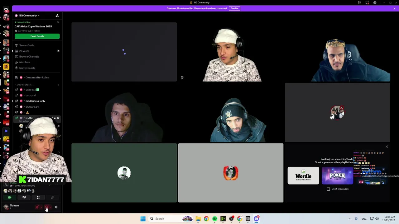Click the Discord home icon in server list
The height and width of the screenshot is (224, 399).
[6, 10]
